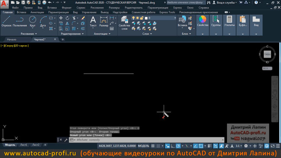Toggle the МОДЕЛЬ space button
281x158 pixels.
coord(143,146)
